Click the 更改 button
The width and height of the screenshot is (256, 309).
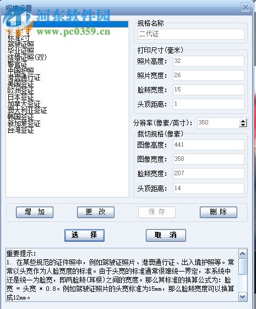point(96,212)
